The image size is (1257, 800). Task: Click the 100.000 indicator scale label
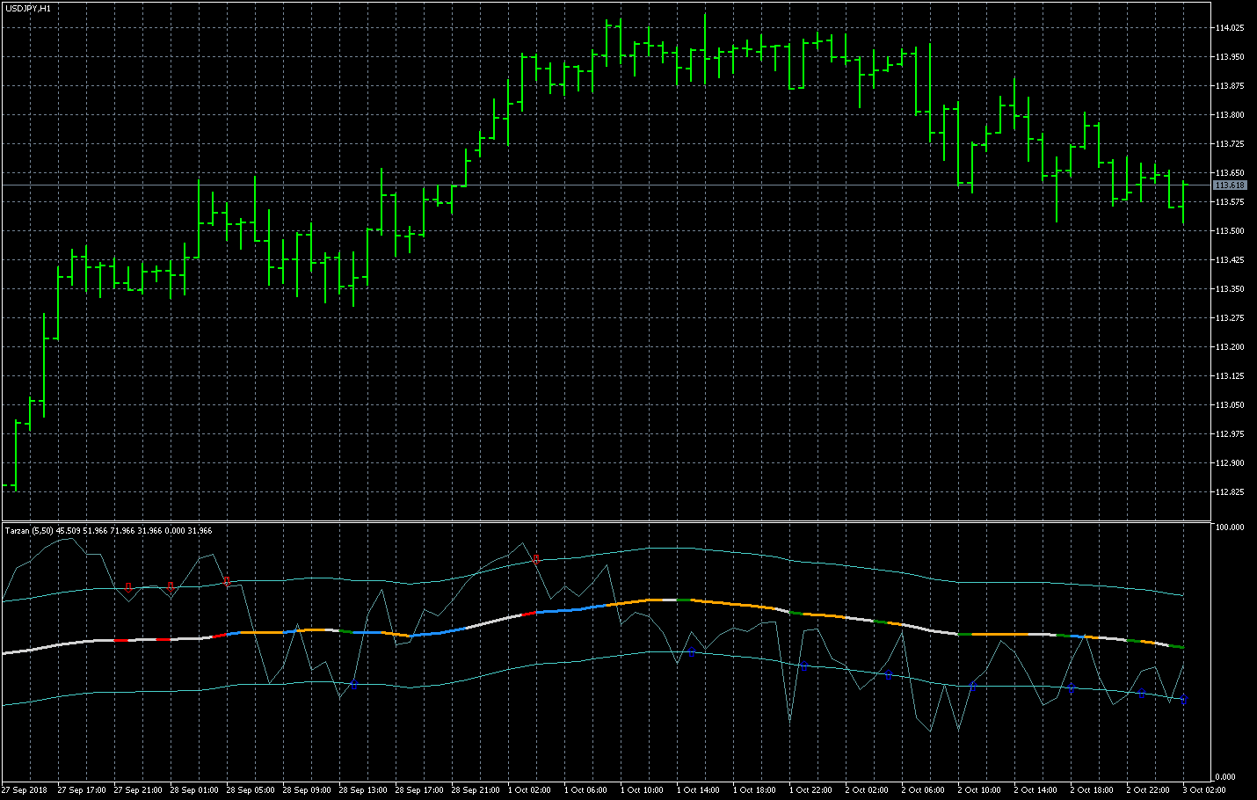[x=1229, y=527]
